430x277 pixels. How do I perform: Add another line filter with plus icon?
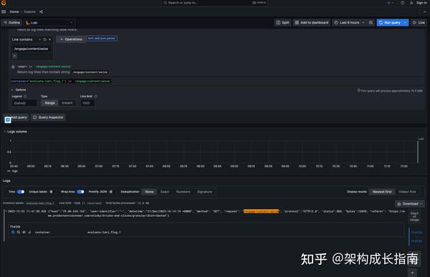tap(15, 56)
